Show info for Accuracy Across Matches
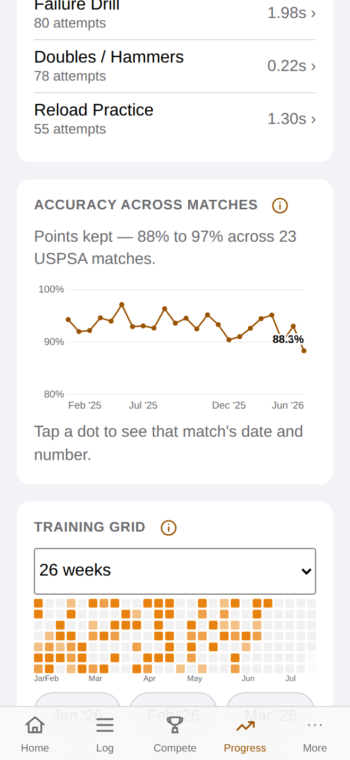Image resolution: width=350 pixels, height=760 pixels. (x=280, y=206)
